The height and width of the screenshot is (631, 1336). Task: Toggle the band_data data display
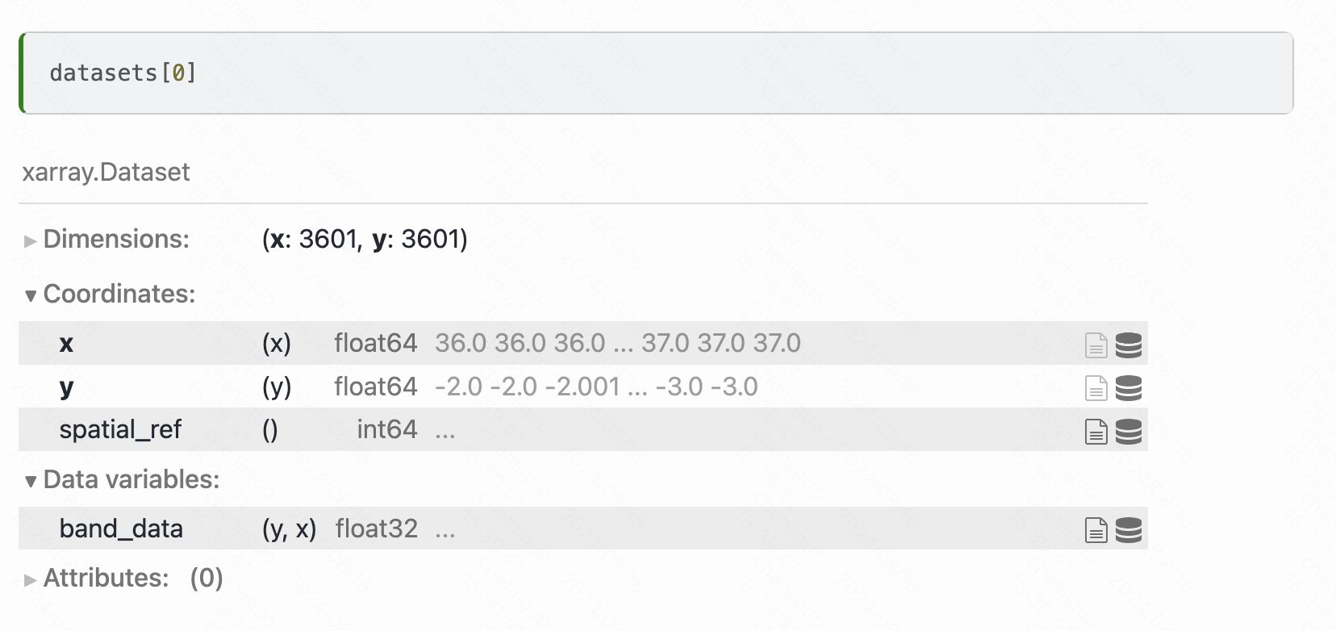(1129, 530)
